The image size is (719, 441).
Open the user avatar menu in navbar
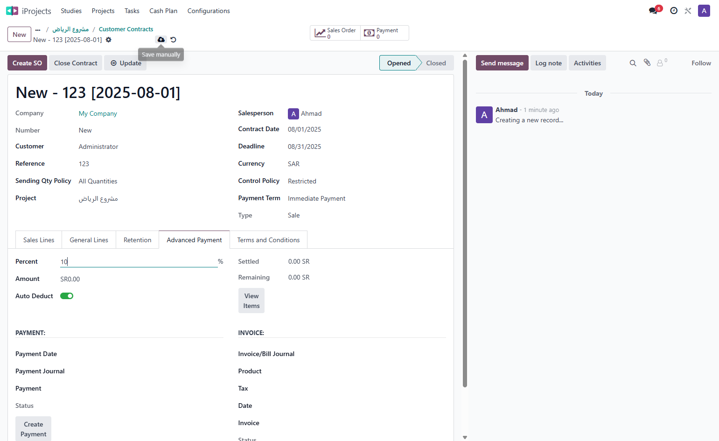704,11
